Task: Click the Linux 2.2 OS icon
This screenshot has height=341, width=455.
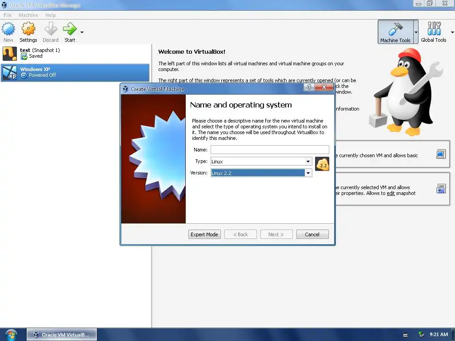Action: point(322,164)
